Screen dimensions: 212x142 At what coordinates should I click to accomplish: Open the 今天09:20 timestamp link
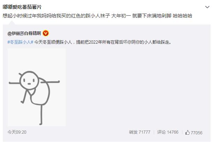pyautogui.click(x=17, y=132)
